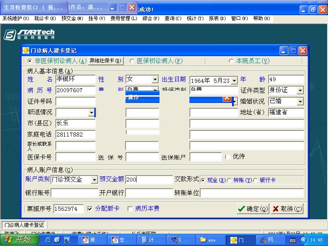The image size is (328, 246).
Task: Close the small red X popup overlay
Action: point(227,98)
